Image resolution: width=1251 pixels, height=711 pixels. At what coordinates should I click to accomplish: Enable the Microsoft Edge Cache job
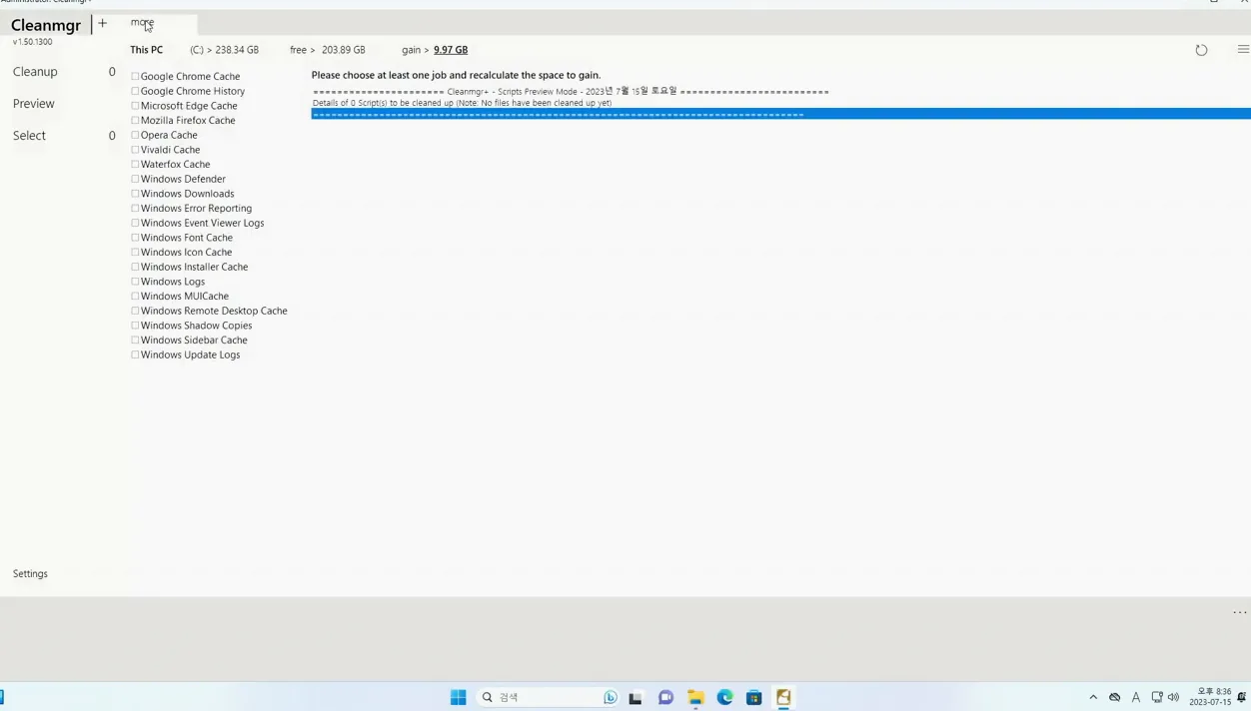click(135, 106)
